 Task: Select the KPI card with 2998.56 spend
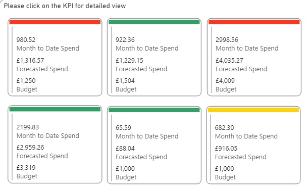[x=254, y=57]
